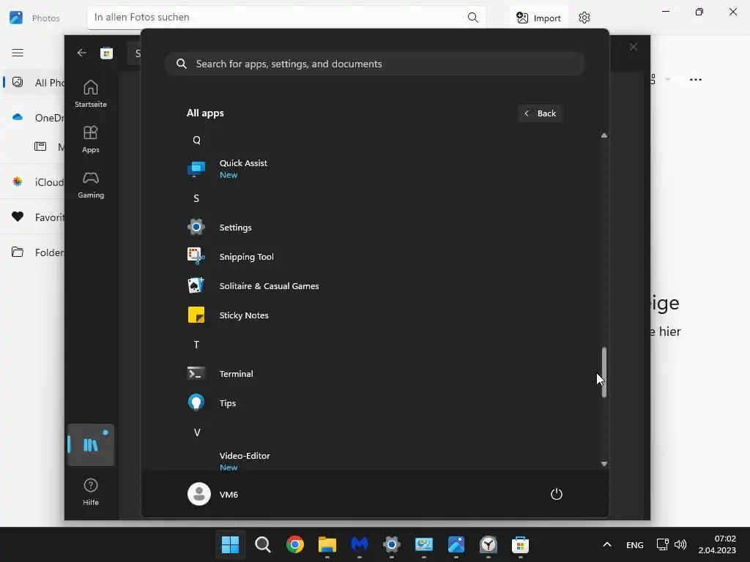Open taskbar Search

pyautogui.click(x=263, y=544)
